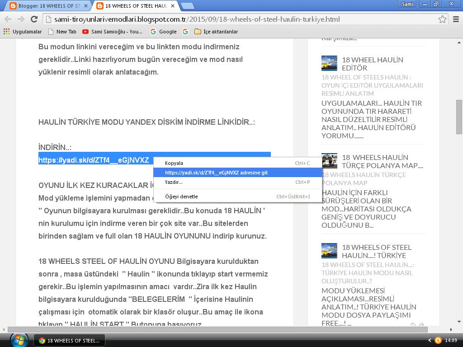463x347 pixels.
Task: Close the Blogger tab
Action: point(86,6)
